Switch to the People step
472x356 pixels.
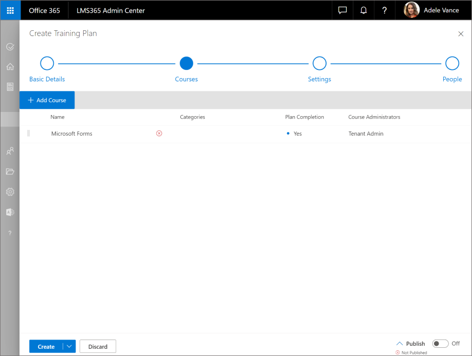[x=452, y=63]
